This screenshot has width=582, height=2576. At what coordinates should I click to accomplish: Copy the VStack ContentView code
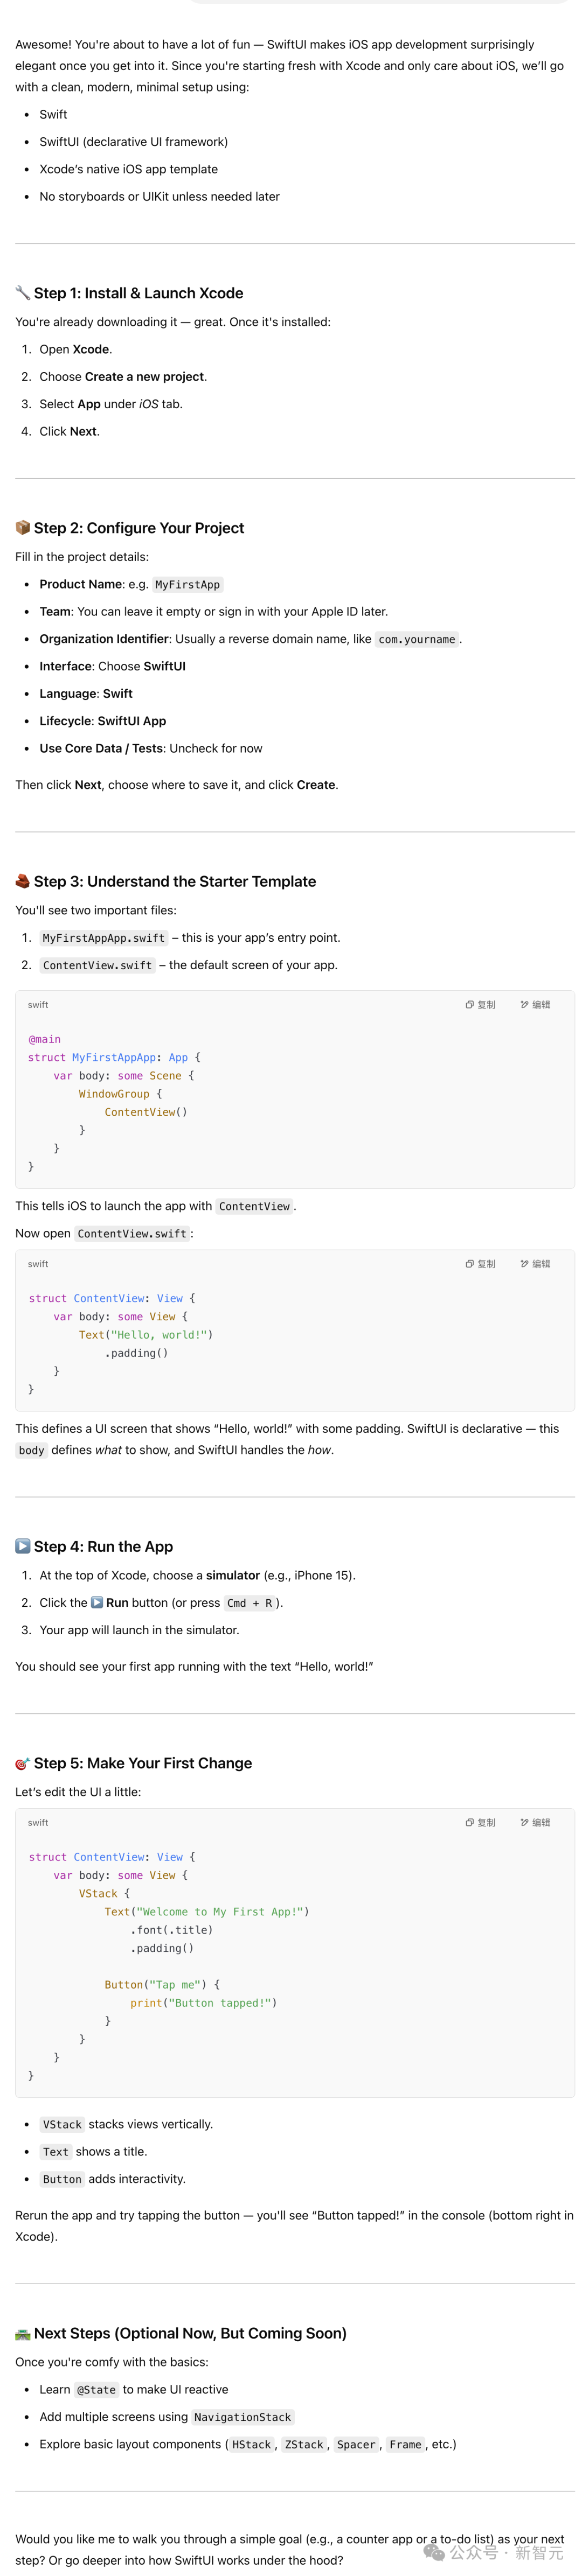coord(480,1823)
